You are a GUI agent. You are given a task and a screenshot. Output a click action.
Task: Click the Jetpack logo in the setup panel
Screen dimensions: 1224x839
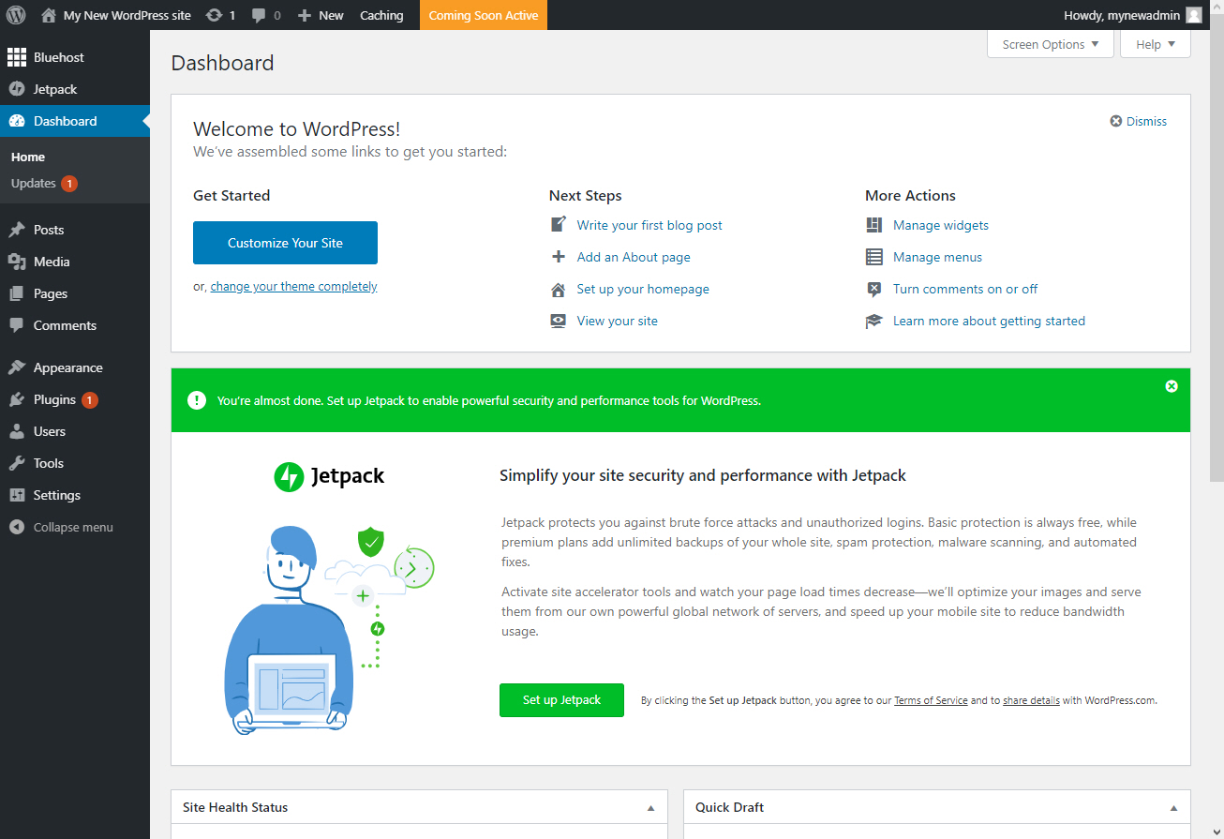point(329,476)
